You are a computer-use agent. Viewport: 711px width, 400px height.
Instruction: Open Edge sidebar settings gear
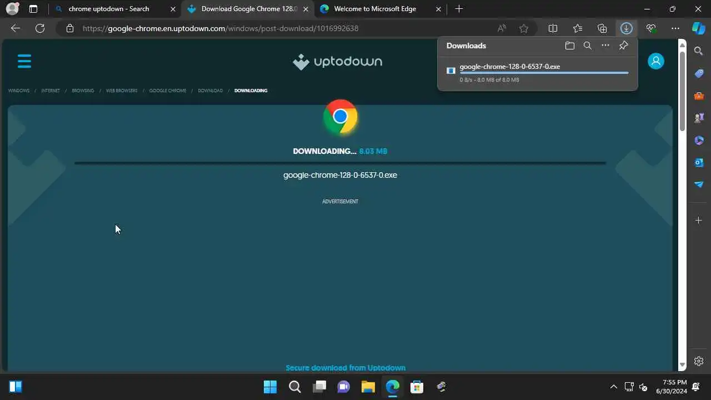point(699,361)
